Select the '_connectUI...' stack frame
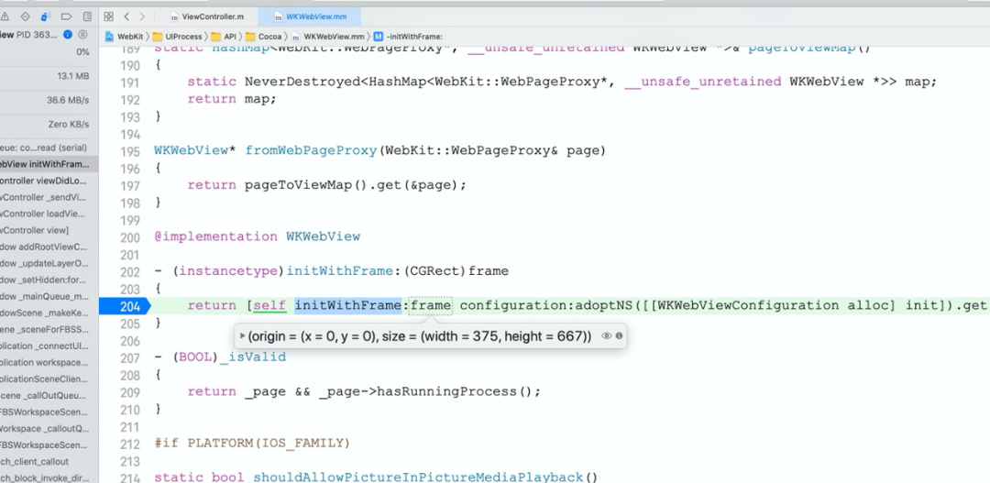990x483 pixels. point(49,346)
